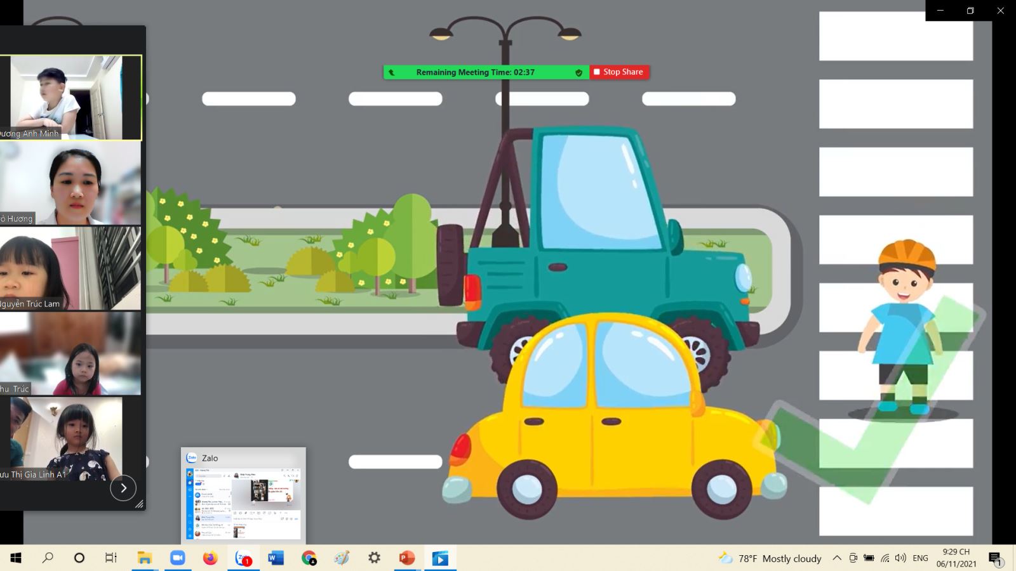
Task: Open Google Chrome from the taskbar
Action: click(309, 558)
